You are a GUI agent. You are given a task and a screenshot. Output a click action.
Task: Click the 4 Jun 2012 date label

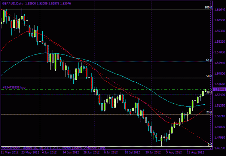coord(50,152)
